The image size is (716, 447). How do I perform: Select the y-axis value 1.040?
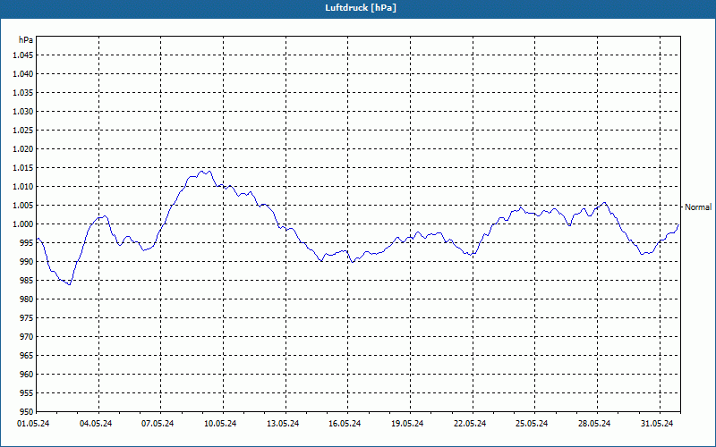[x=23, y=74]
